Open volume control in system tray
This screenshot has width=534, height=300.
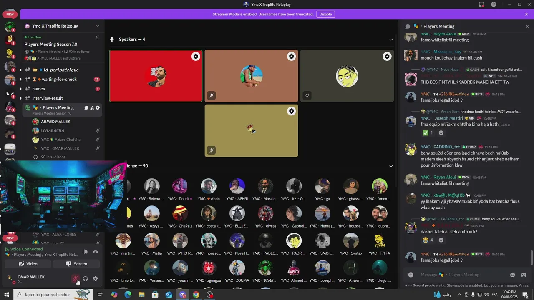pos(487,295)
